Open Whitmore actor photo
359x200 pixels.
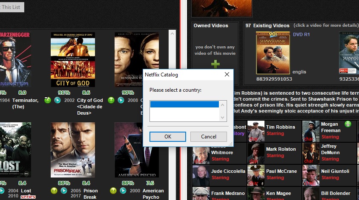201,155
